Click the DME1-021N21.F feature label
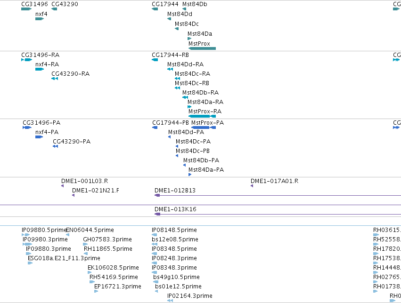Image resolution: width=401 pixels, height=303 pixels. [96, 191]
